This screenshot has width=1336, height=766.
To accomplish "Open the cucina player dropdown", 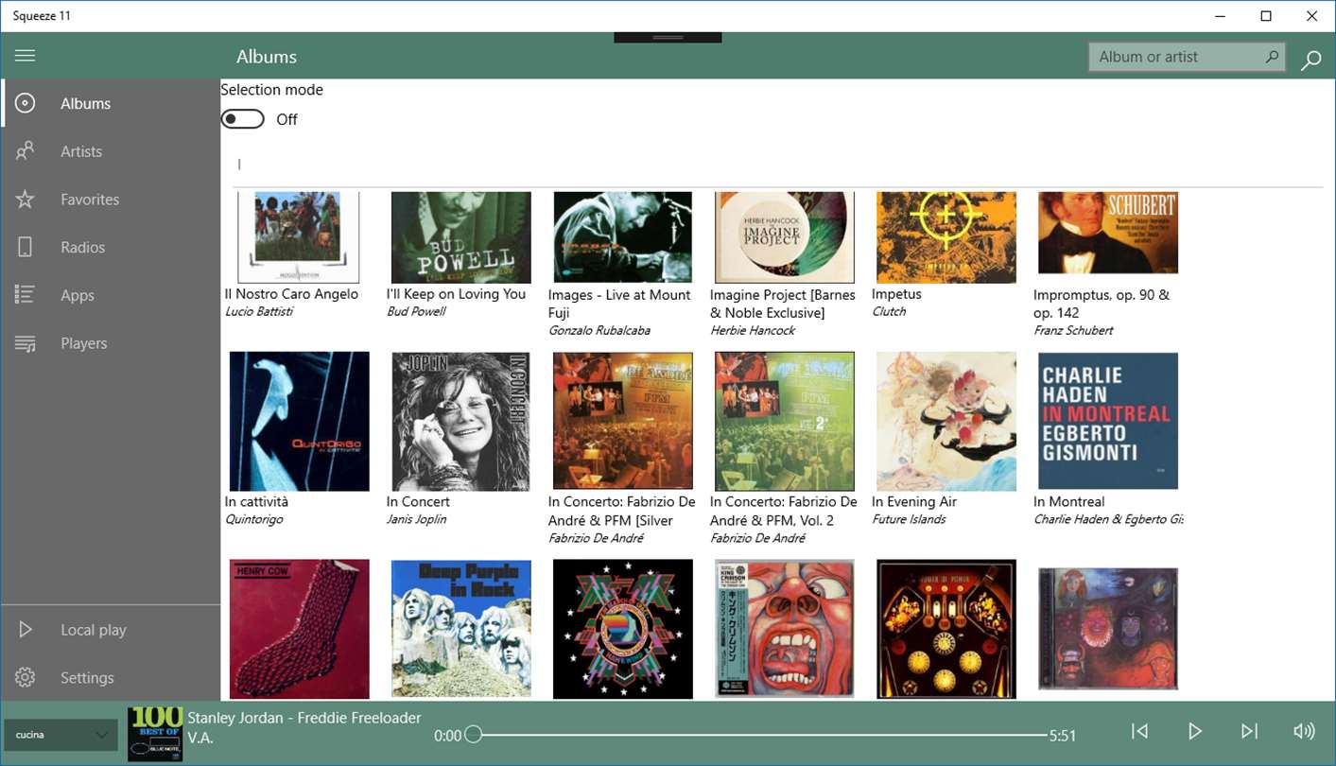I will click(x=61, y=735).
